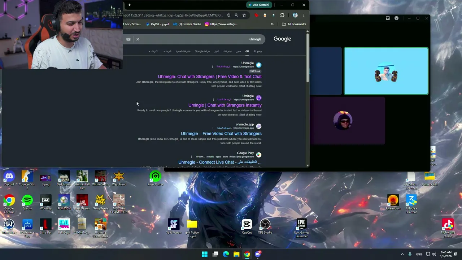462x260 pixels.
Task: Open the Chrome Extensions puzzle icon
Action: (x=282, y=15)
